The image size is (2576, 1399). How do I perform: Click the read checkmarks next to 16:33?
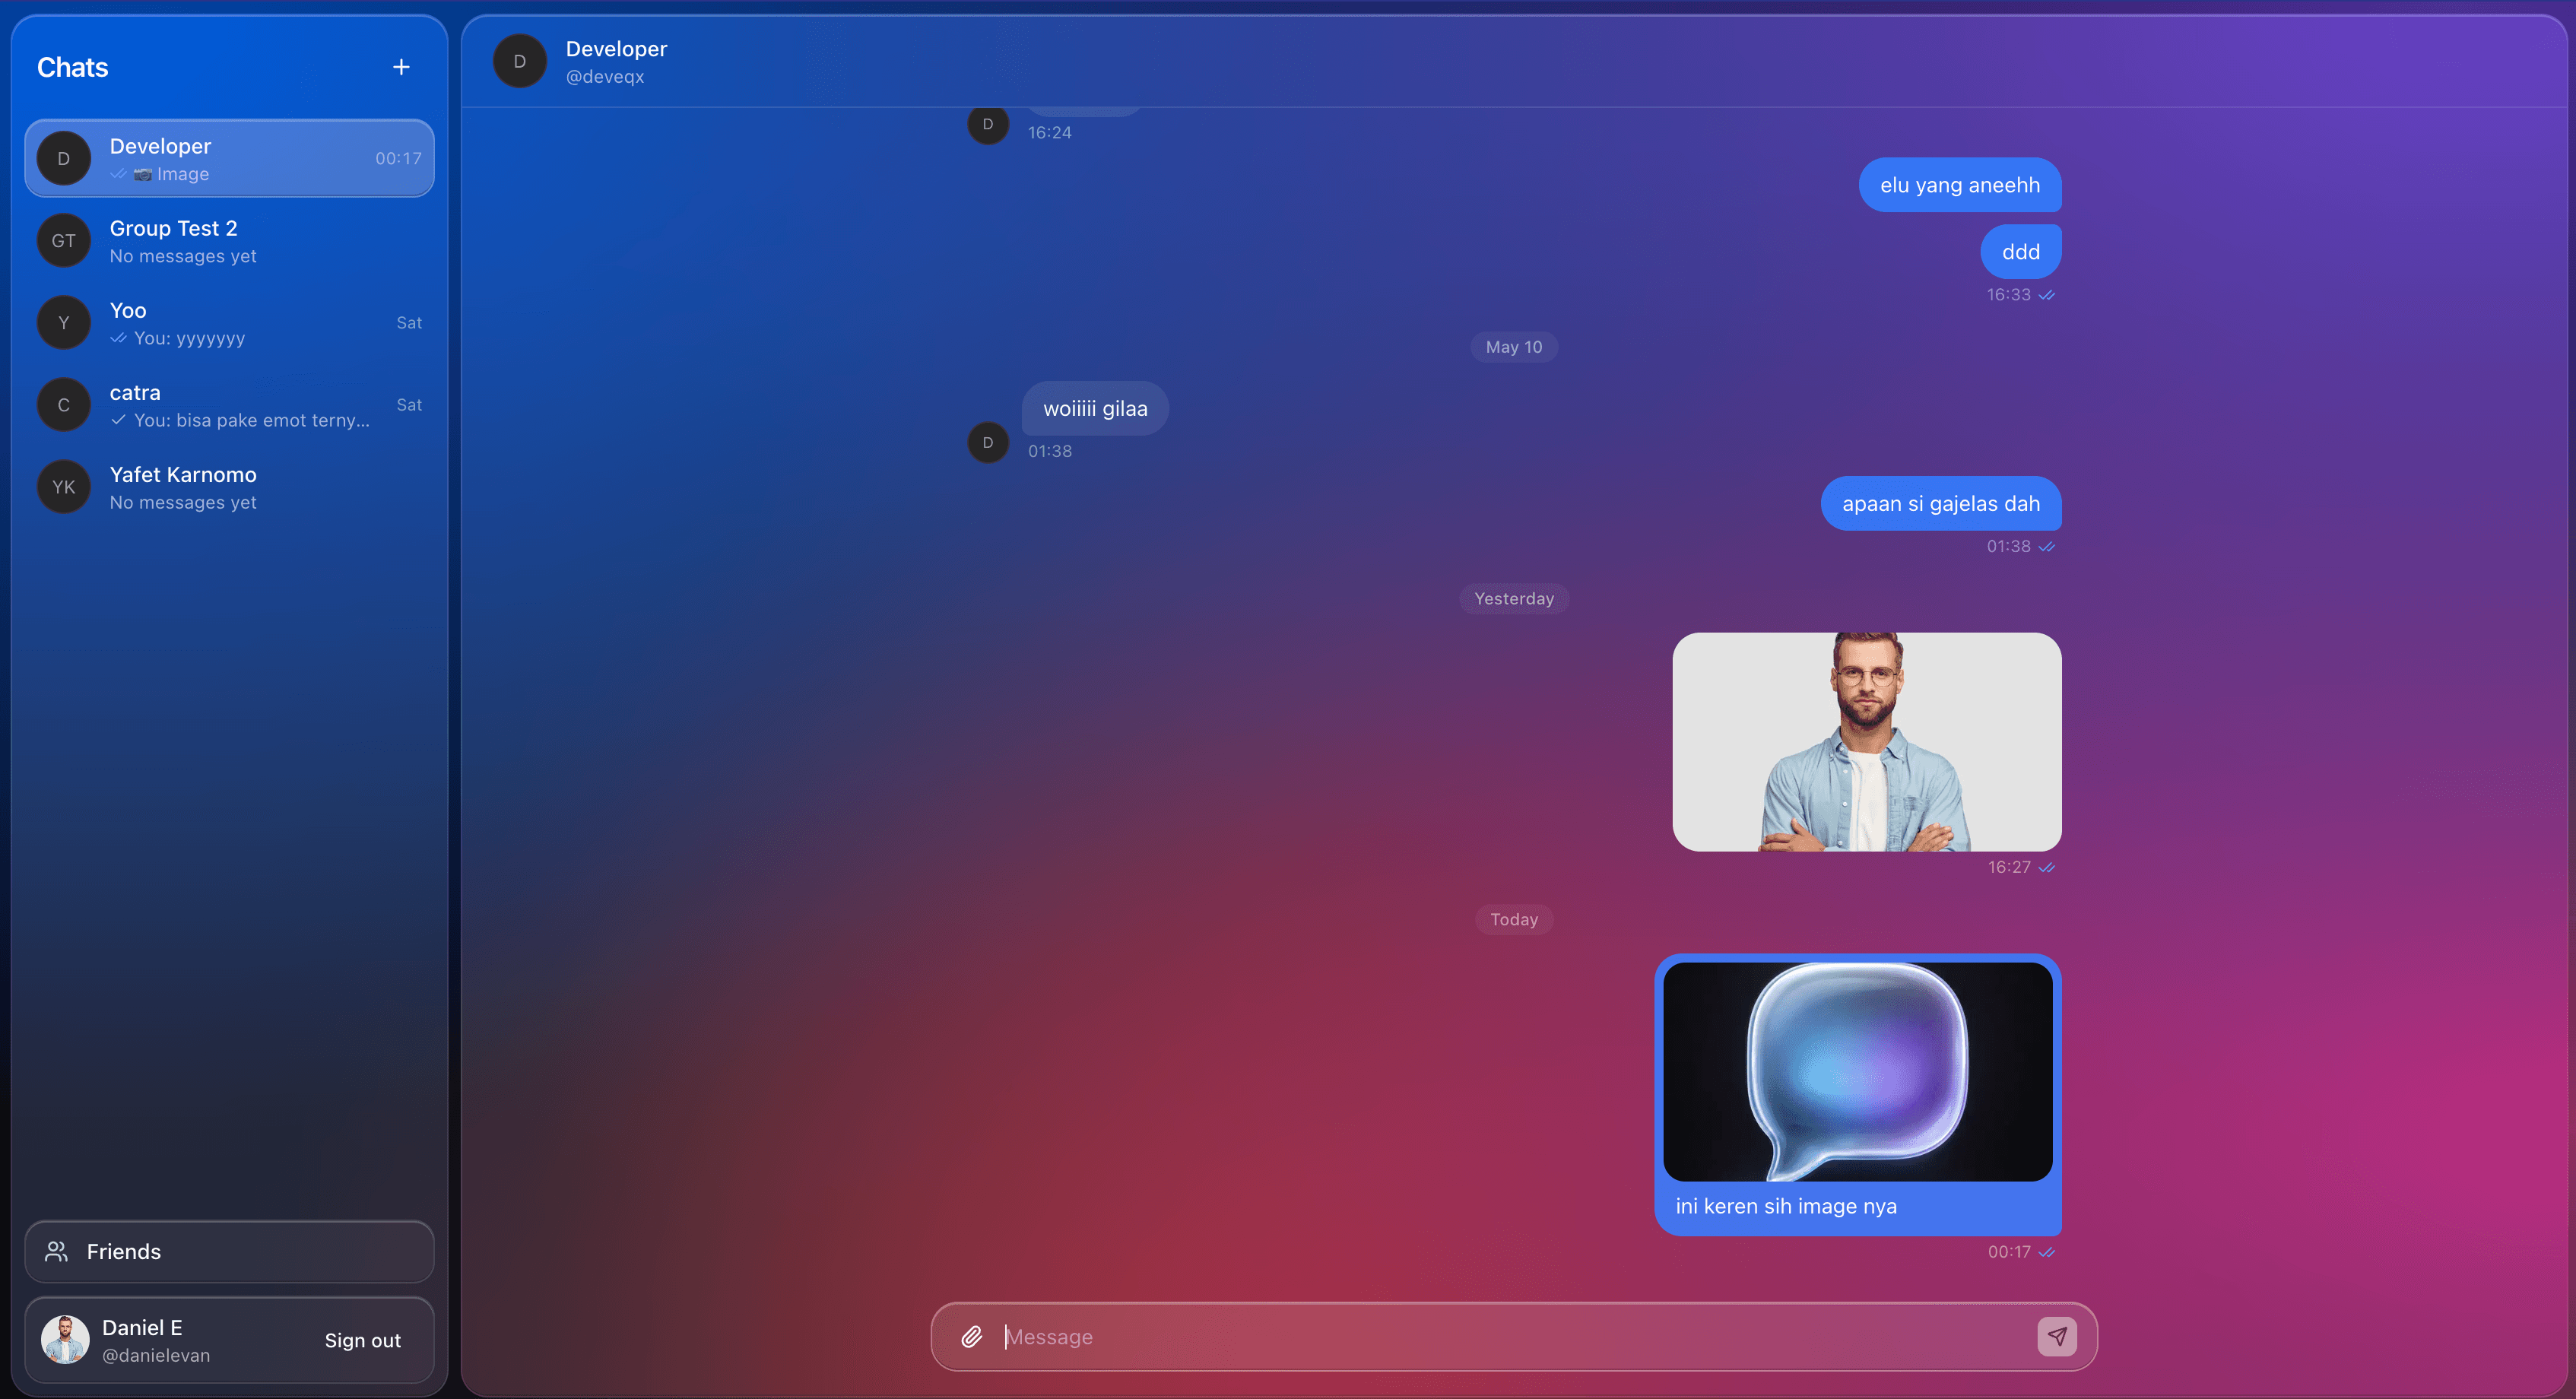(2047, 295)
